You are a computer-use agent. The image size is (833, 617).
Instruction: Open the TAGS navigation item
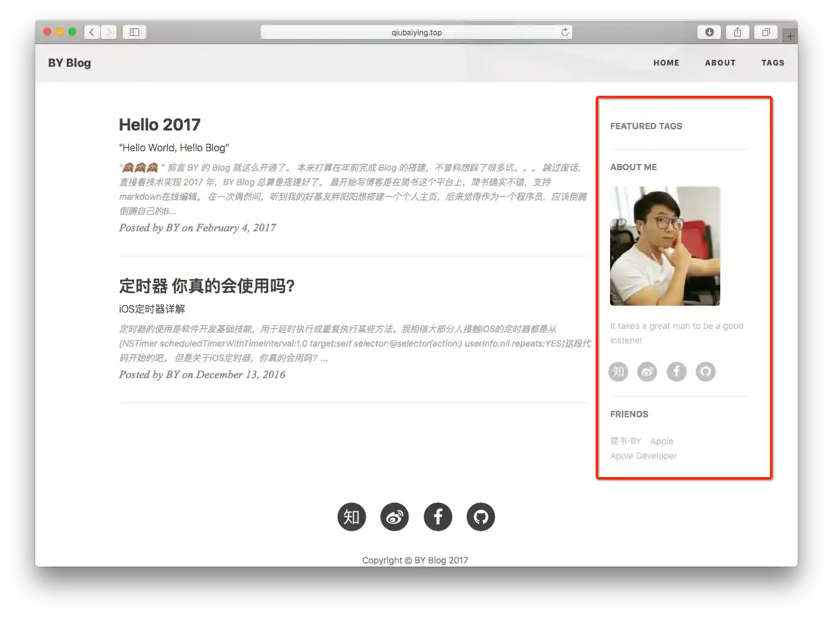click(x=773, y=63)
